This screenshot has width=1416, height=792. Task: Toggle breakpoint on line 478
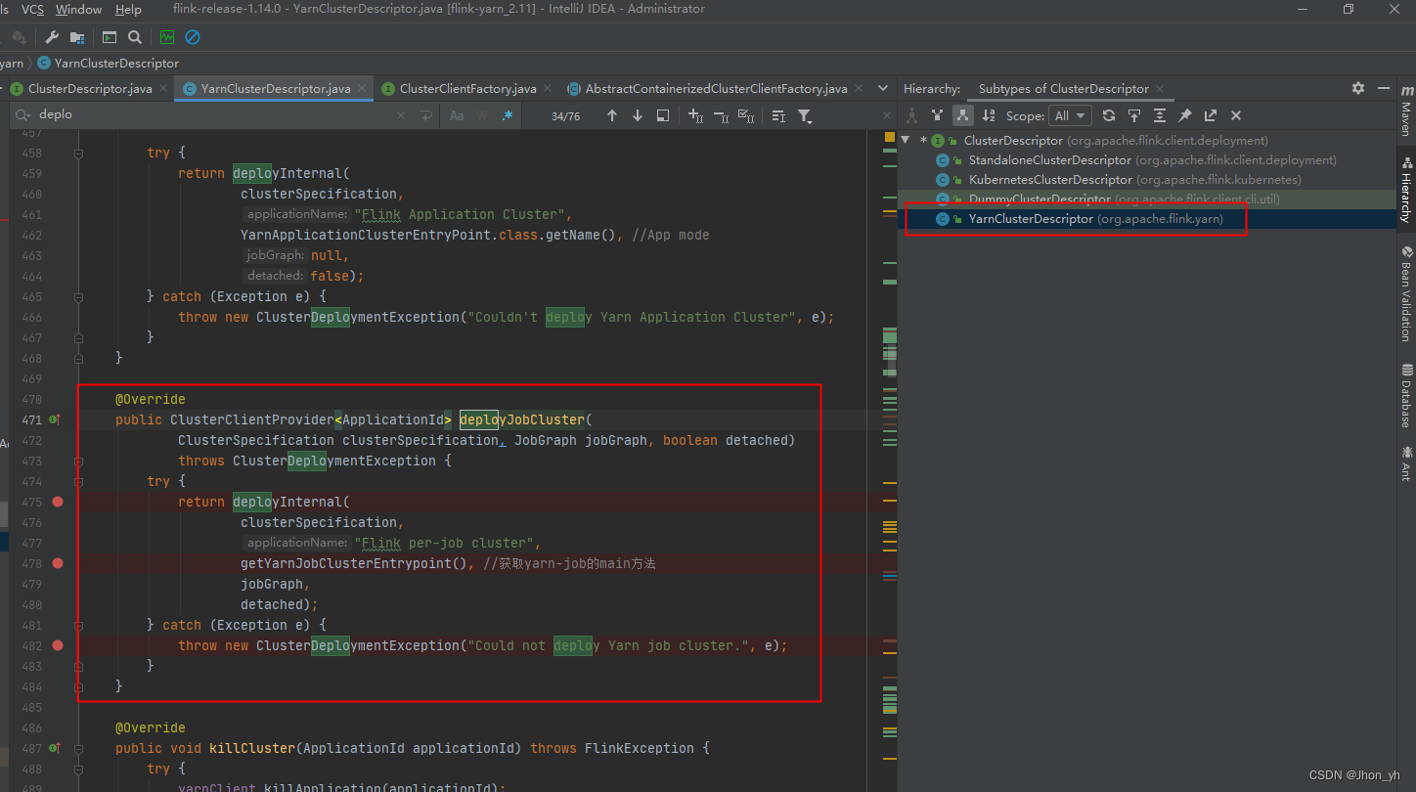click(x=58, y=563)
